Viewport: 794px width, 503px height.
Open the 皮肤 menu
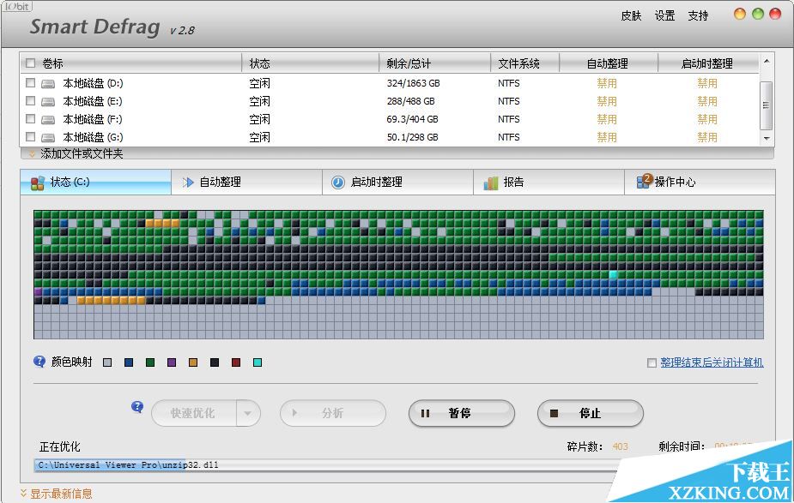coord(631,15)
